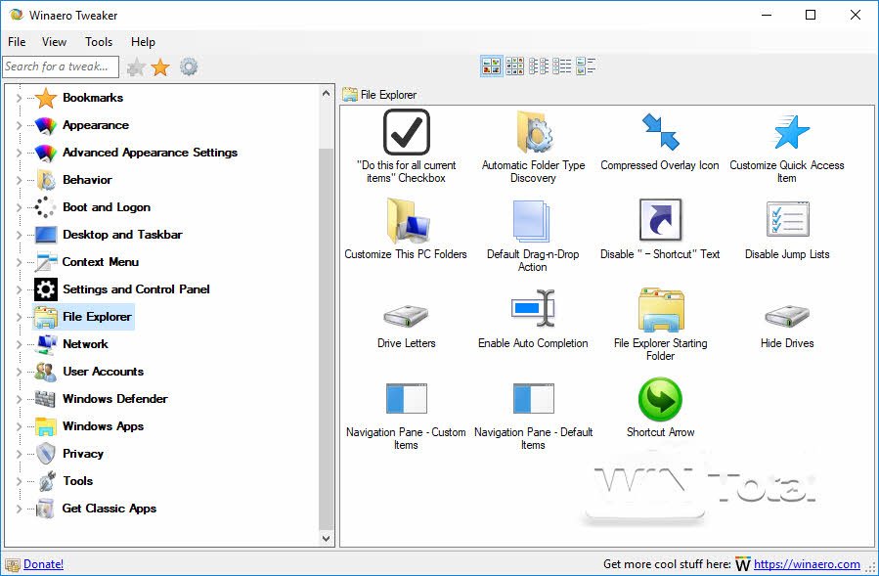Viewport: 879px width, 576px height.
Task: Open the File menu
Action: (x=17, y=42)
